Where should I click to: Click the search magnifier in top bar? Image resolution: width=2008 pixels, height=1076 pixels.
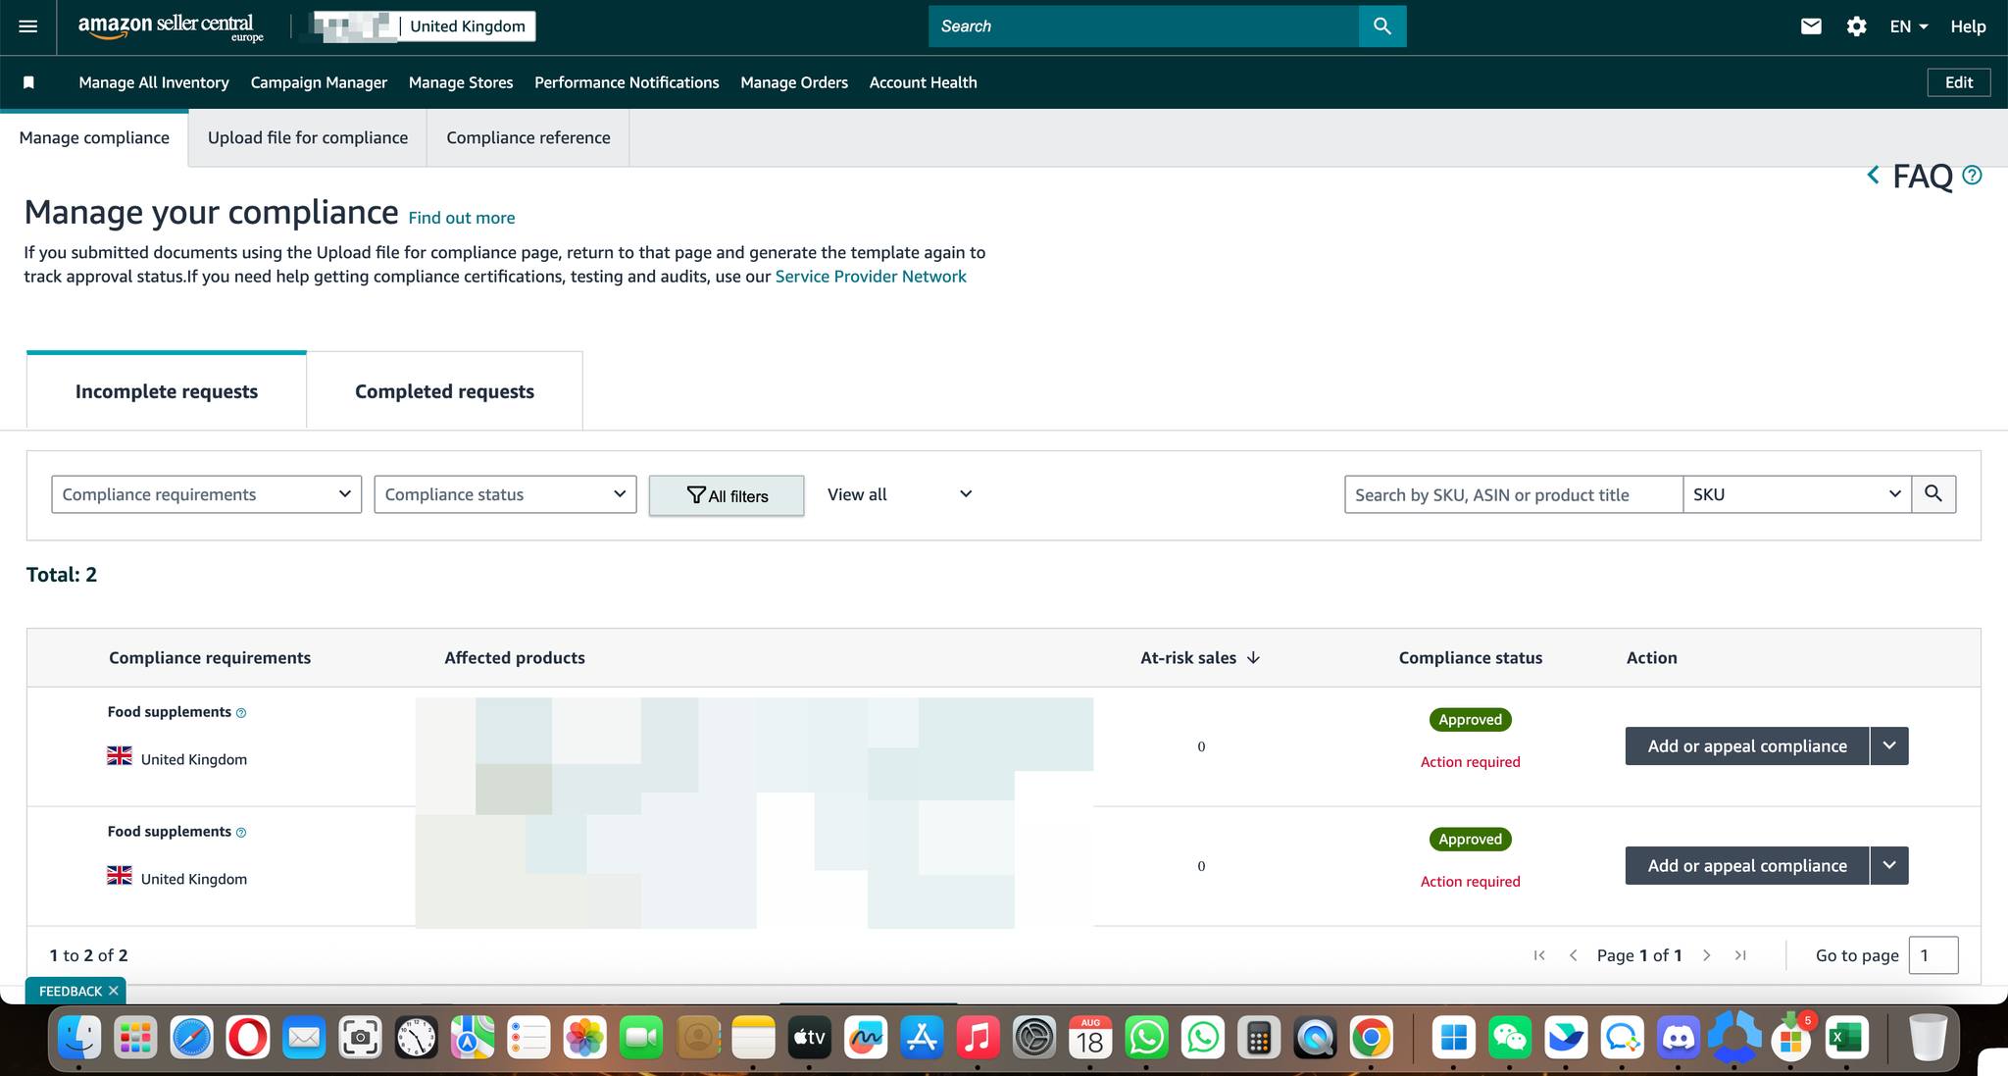1381,26
